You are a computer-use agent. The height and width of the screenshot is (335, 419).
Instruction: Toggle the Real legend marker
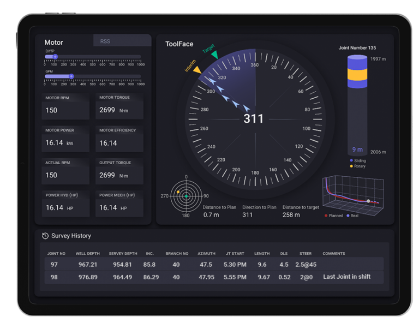(x=348, y=216)
